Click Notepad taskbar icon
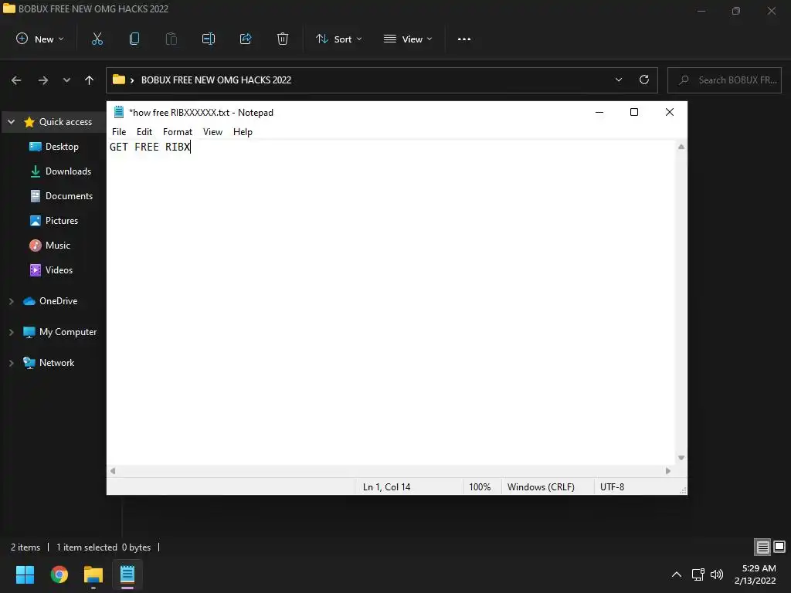The height and width of the screenshot is (593, 791). point(127,574)
